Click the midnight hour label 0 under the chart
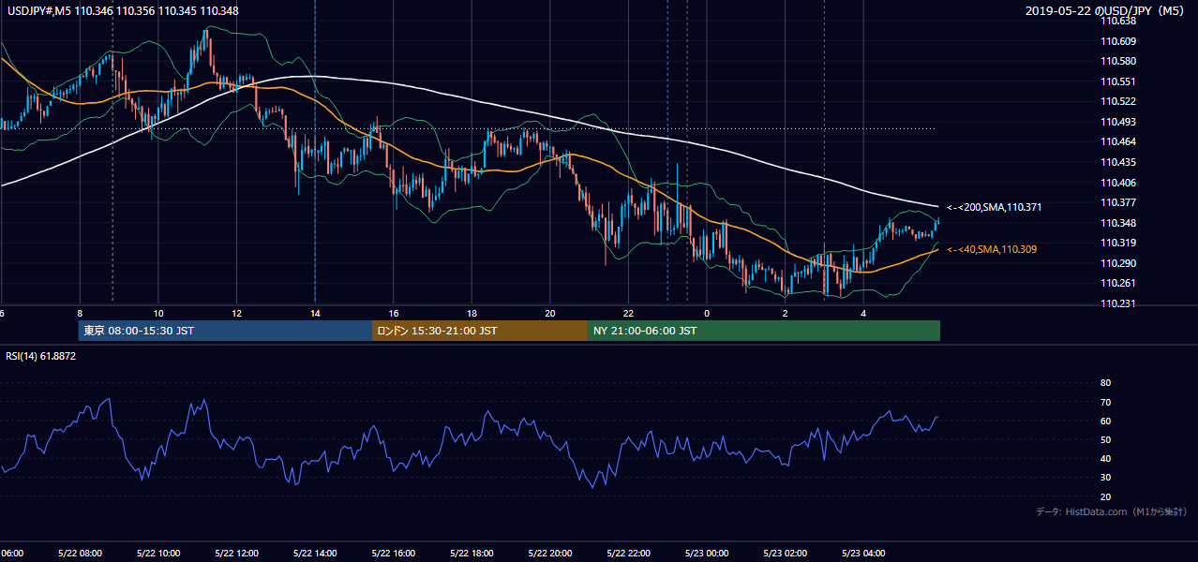Viewport: 1198px width, 562px height. click(x=707, y=314)
